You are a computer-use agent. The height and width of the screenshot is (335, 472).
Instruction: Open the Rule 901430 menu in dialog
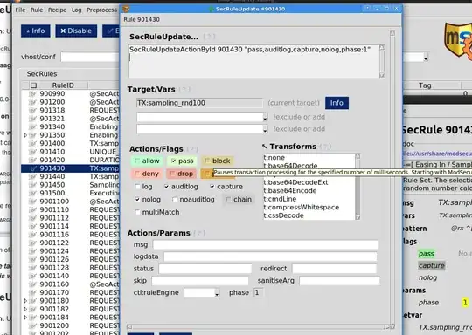coord(142,19)
